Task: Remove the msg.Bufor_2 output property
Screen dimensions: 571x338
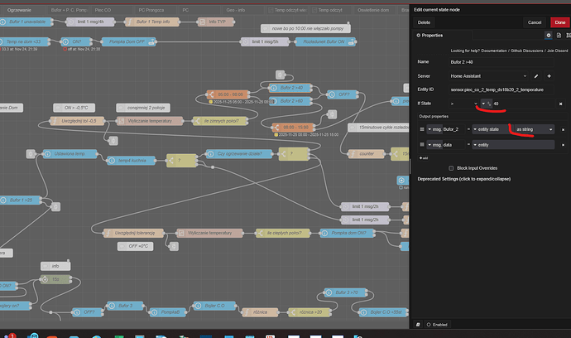Action: click(x=564, y=130)
